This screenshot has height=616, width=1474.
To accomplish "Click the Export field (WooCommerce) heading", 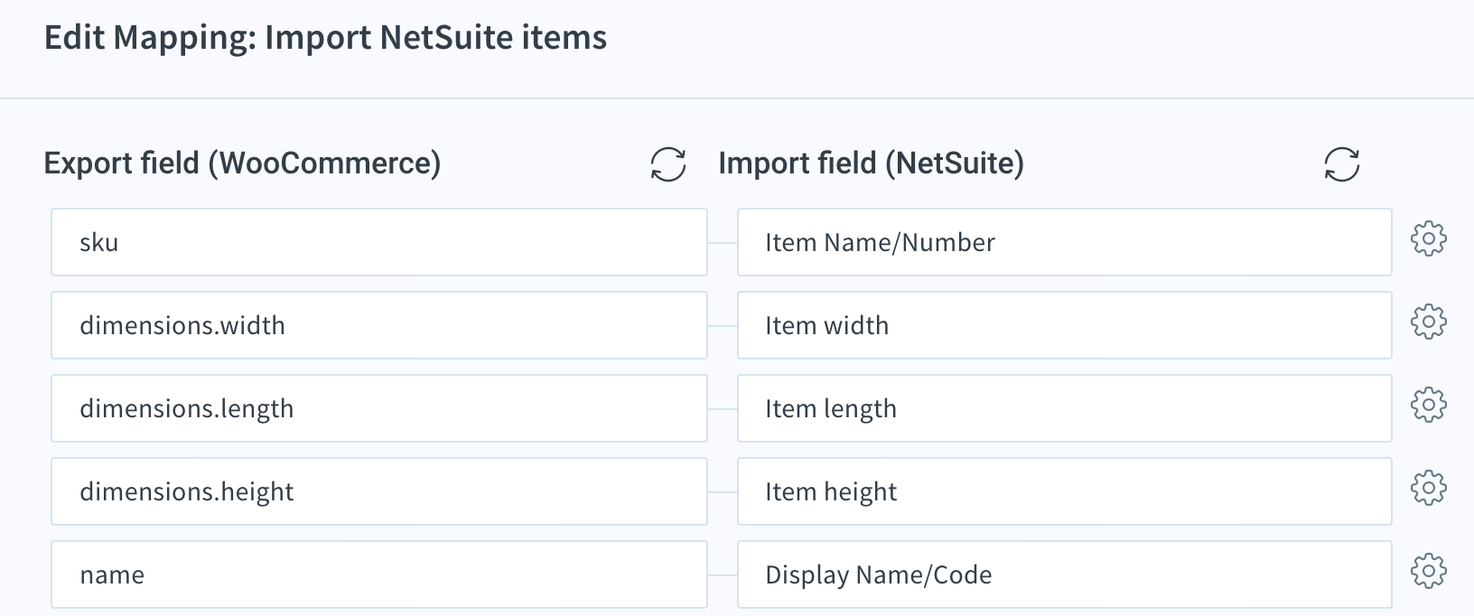I will pos(242,163).
